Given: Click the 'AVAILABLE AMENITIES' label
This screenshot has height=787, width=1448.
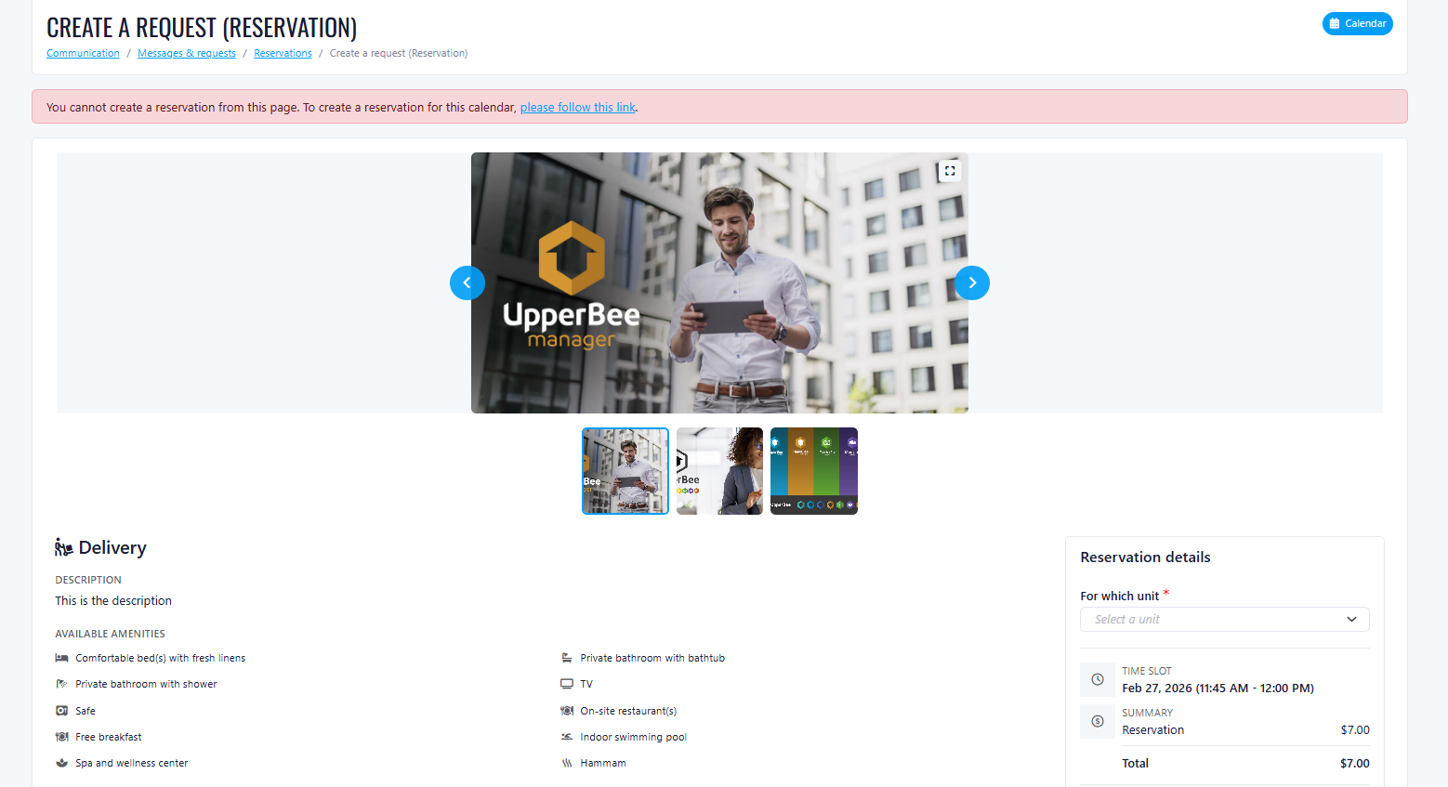Looking at the screenshot, I should [x=110, y=634].
